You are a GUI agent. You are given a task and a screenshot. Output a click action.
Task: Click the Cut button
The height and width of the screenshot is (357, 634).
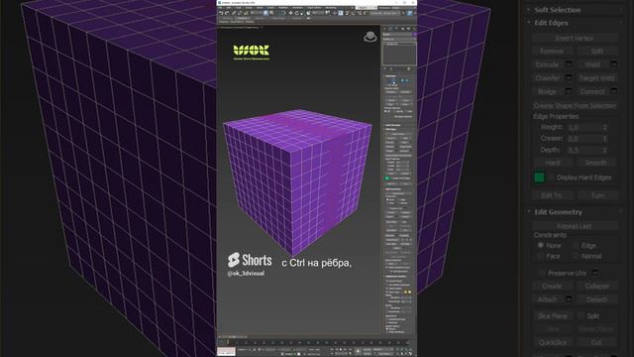click(x=597, y=342)
